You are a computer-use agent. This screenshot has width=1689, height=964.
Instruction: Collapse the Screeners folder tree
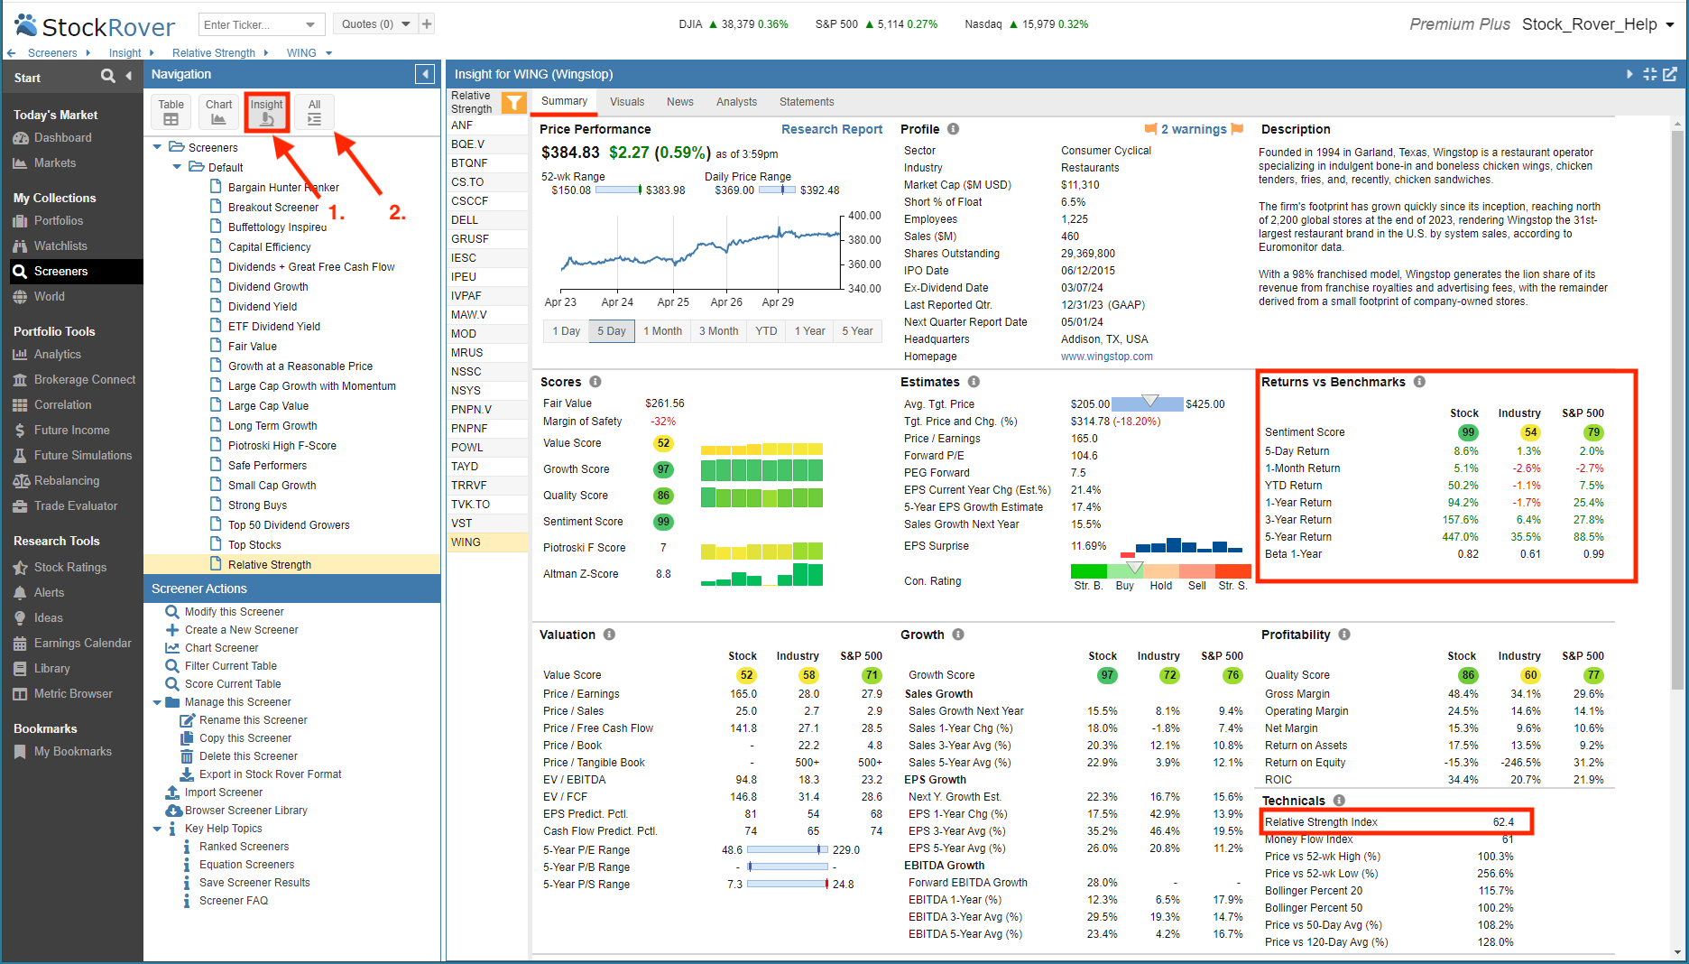[157, 147]
